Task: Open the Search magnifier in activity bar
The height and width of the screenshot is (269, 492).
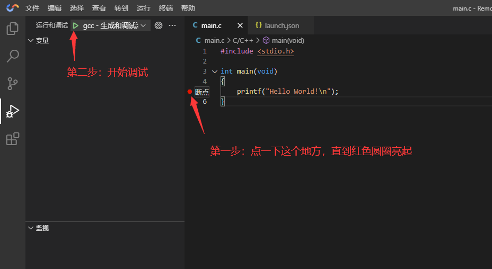Action: tap(12, 56)
